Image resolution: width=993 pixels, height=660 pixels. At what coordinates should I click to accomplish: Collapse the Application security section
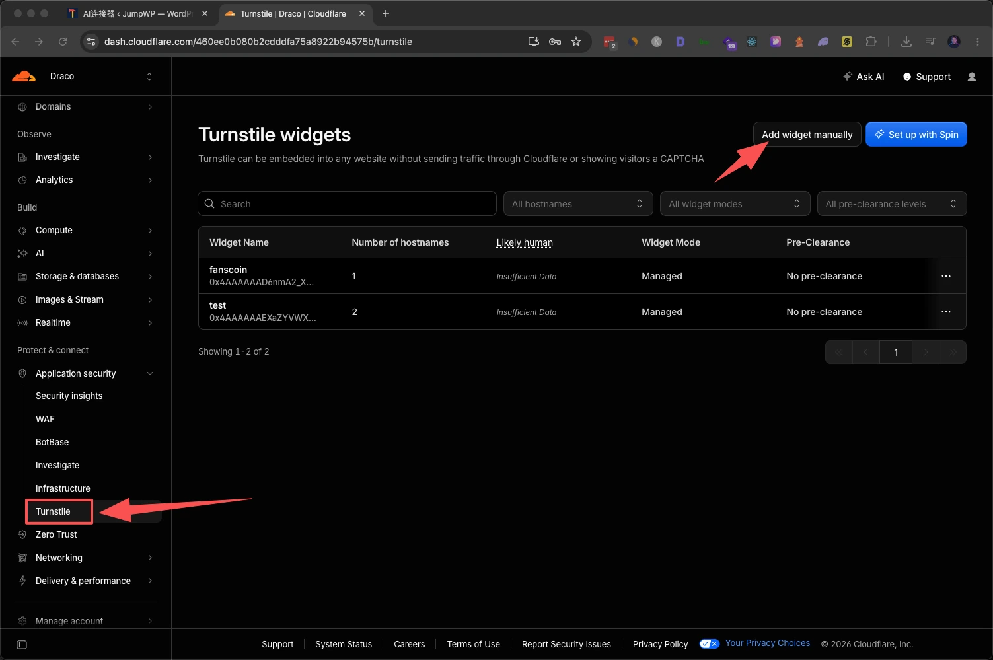click(x=86, y=374)
